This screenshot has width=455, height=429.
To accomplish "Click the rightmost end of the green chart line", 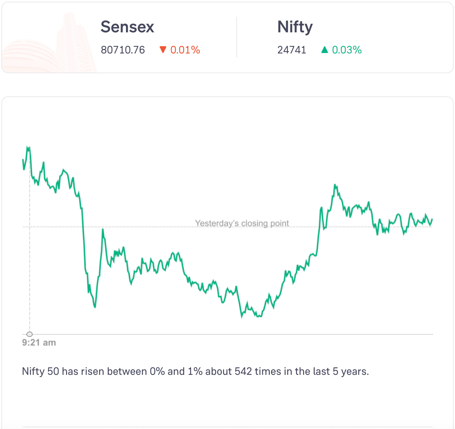I will click(x=432, y=220).
